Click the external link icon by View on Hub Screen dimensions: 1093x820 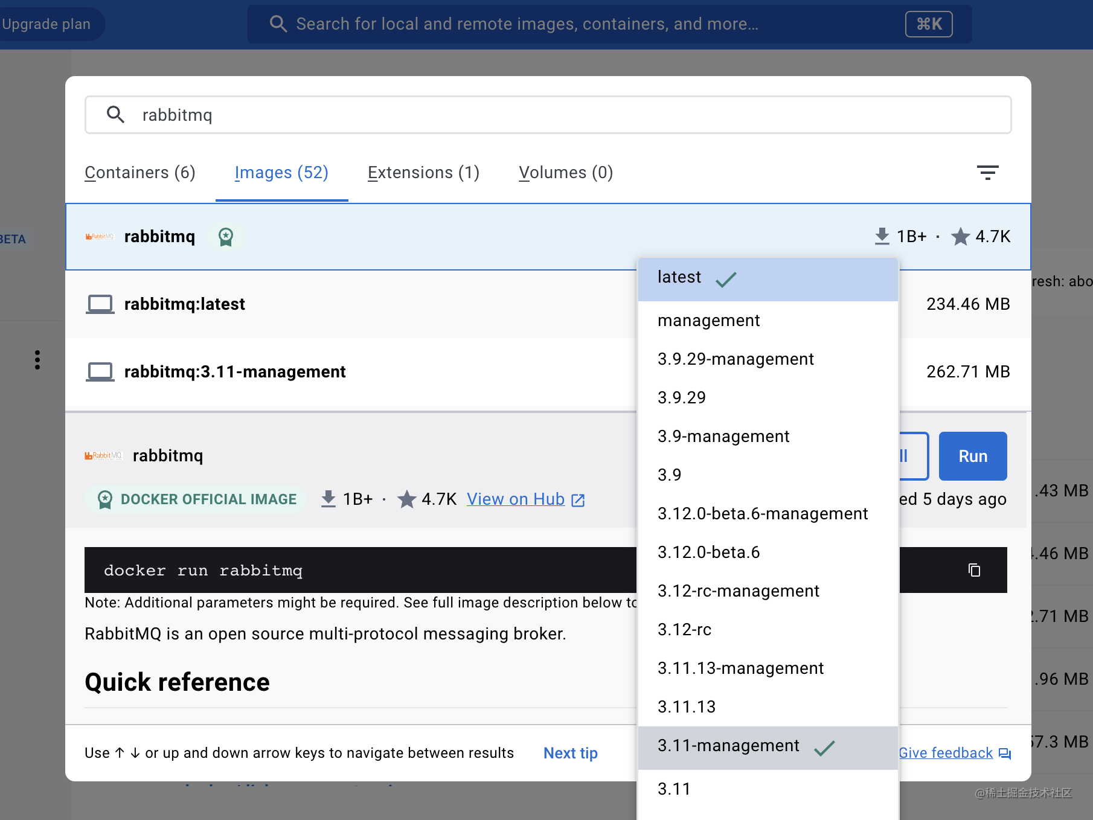tap(578, 500)
